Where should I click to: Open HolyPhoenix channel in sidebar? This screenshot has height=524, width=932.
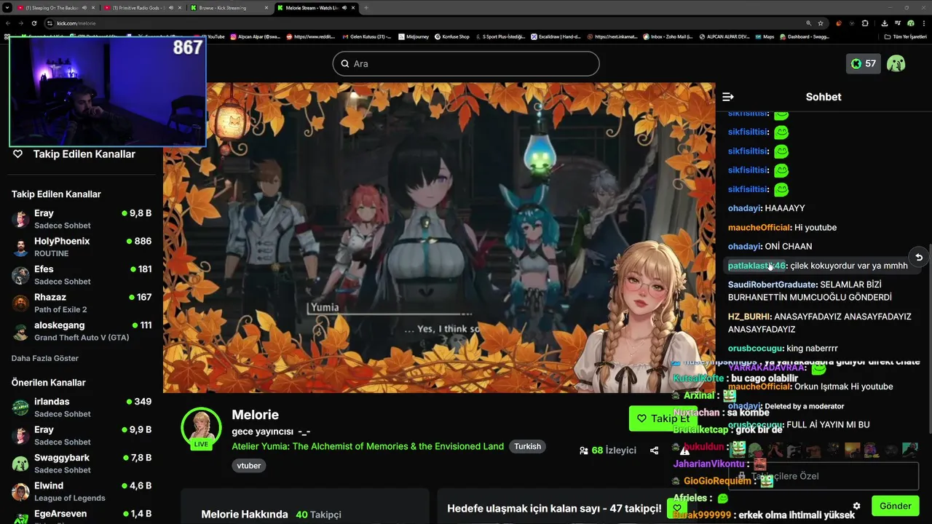point(82,247)
